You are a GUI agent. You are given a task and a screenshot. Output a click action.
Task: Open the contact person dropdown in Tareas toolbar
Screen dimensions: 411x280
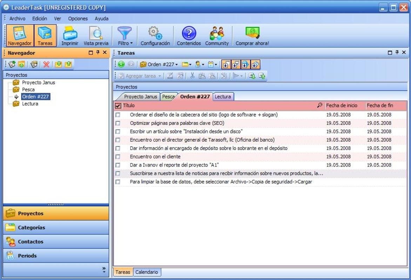(200, 64)
